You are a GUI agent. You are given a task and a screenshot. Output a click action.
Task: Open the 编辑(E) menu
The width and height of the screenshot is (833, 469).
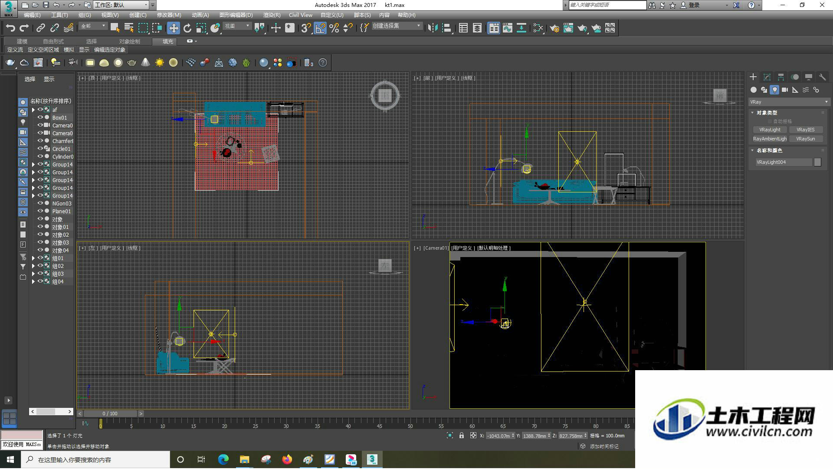point(32,15)
